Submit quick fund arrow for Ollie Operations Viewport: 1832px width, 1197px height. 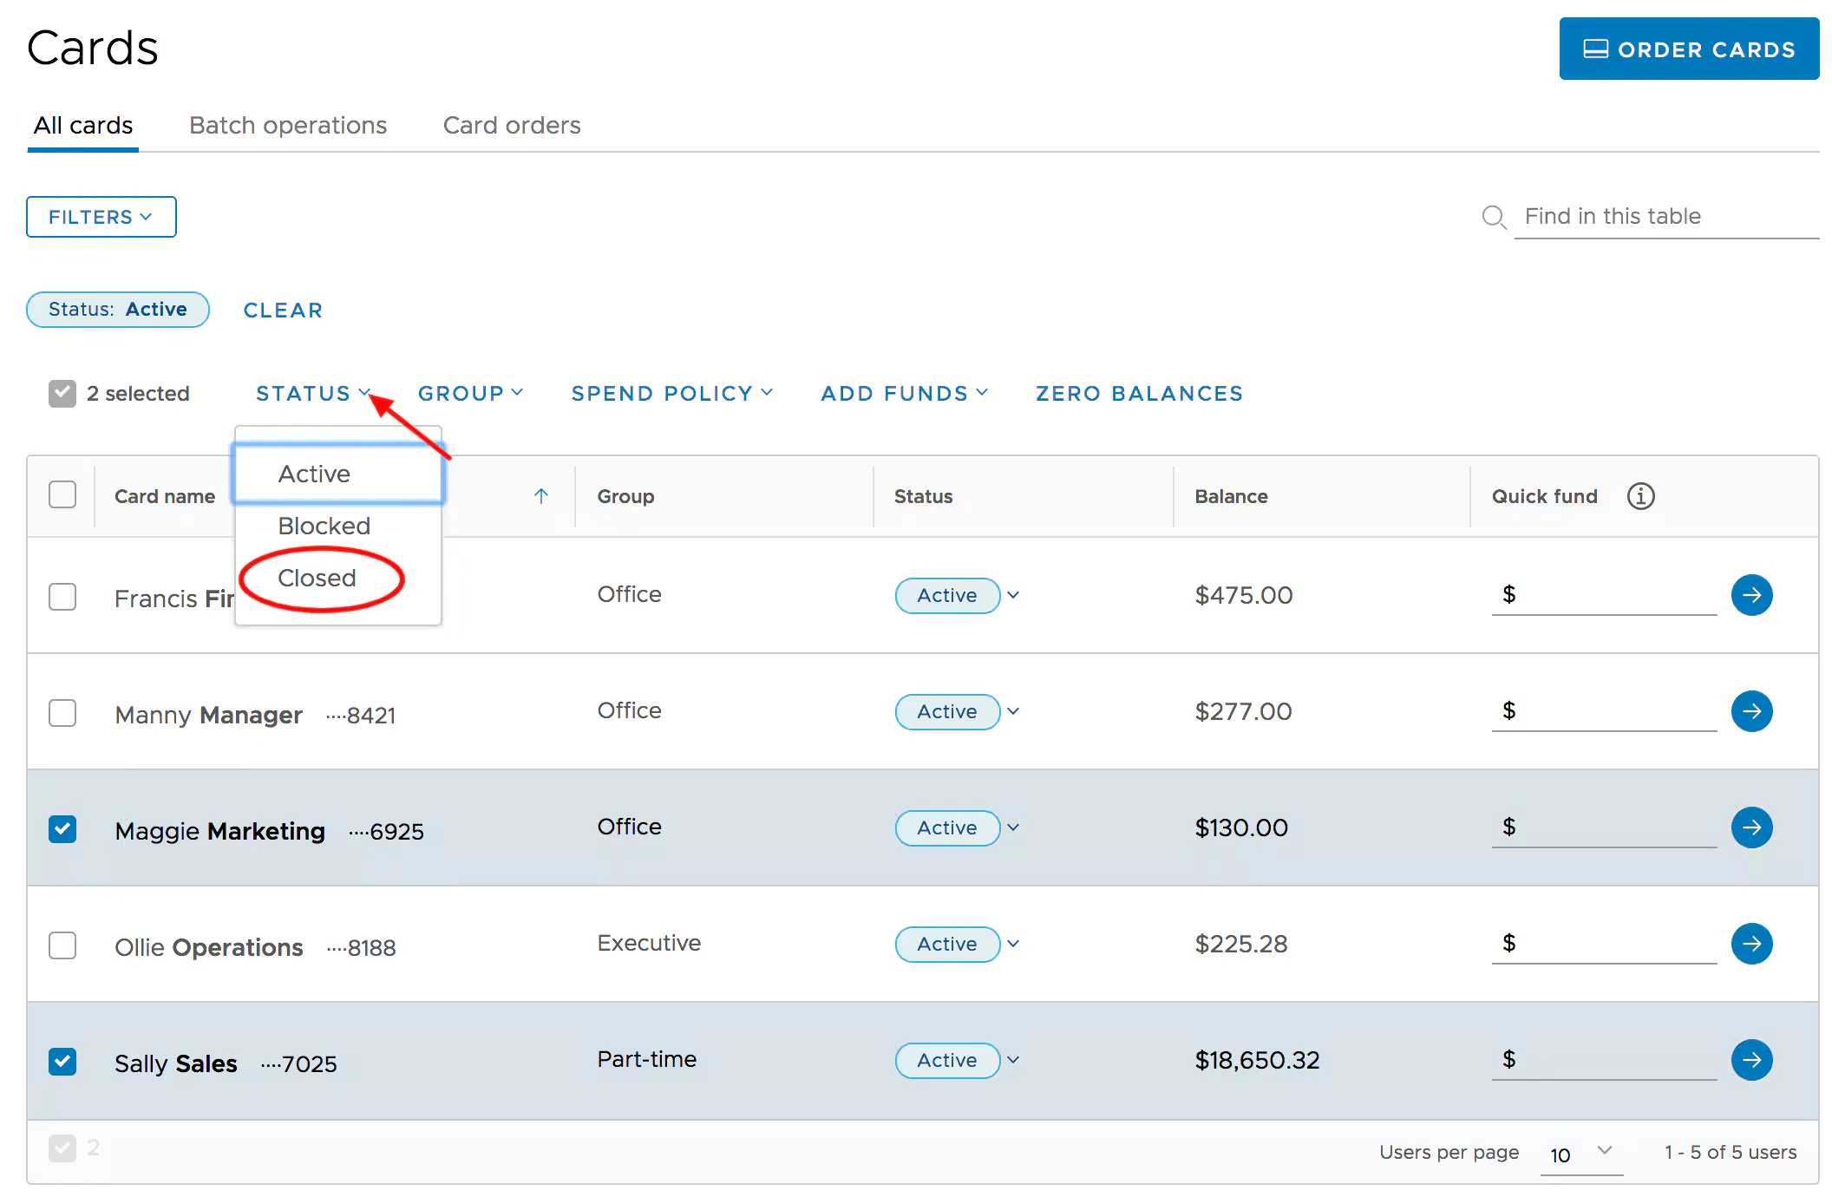(1750, 944)
